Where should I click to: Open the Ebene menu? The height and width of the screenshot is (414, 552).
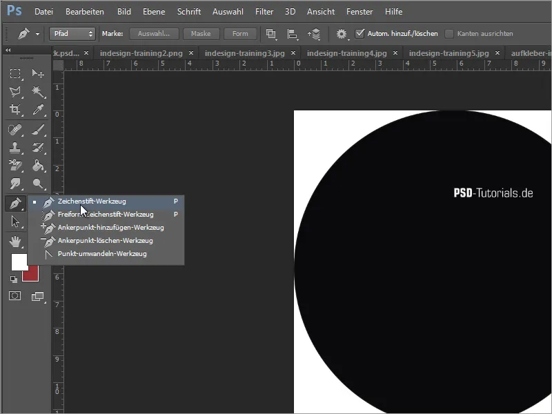pos(154,12)
